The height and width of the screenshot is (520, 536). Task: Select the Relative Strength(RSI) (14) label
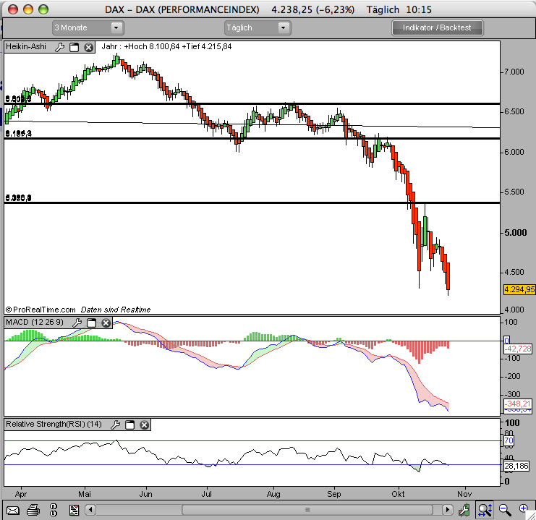pyautogui.click(x=54, y=425)
